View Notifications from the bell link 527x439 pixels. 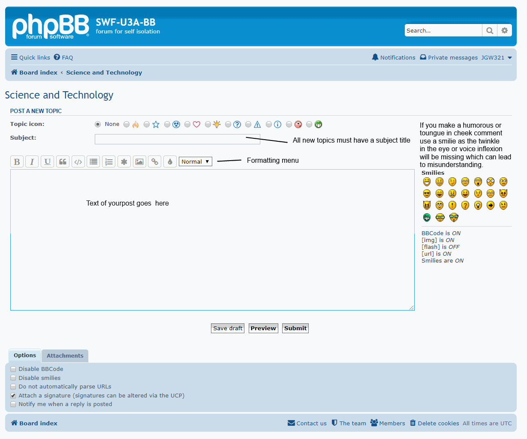coord(394,57)
